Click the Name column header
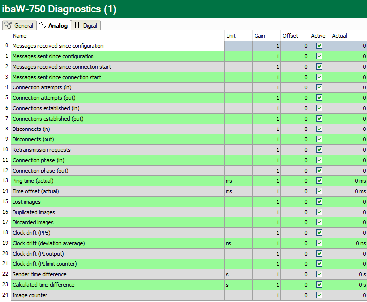The image size is (367, 302). click(x=118, y=36)
